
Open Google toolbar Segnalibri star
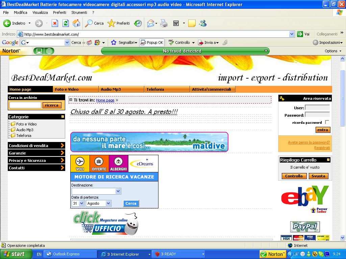pos(114,42)
